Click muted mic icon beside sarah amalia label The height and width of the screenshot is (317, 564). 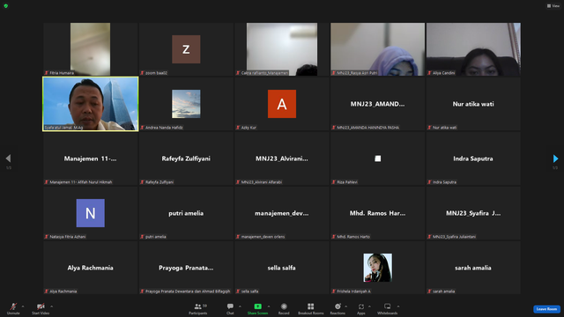coord(429,291)
